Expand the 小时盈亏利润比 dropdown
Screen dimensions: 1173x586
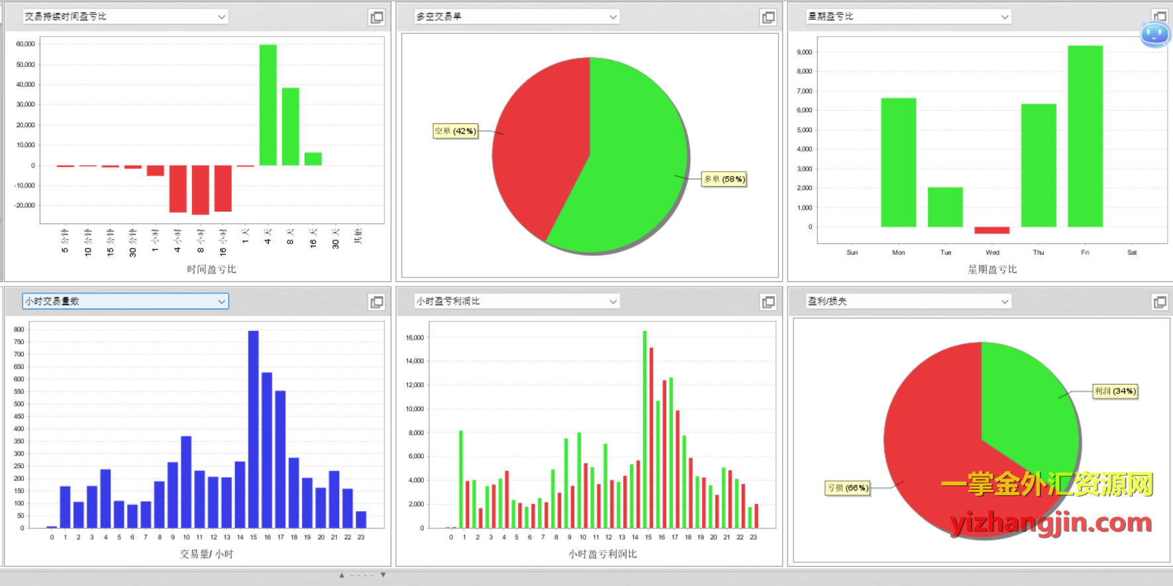coord(613,302)
